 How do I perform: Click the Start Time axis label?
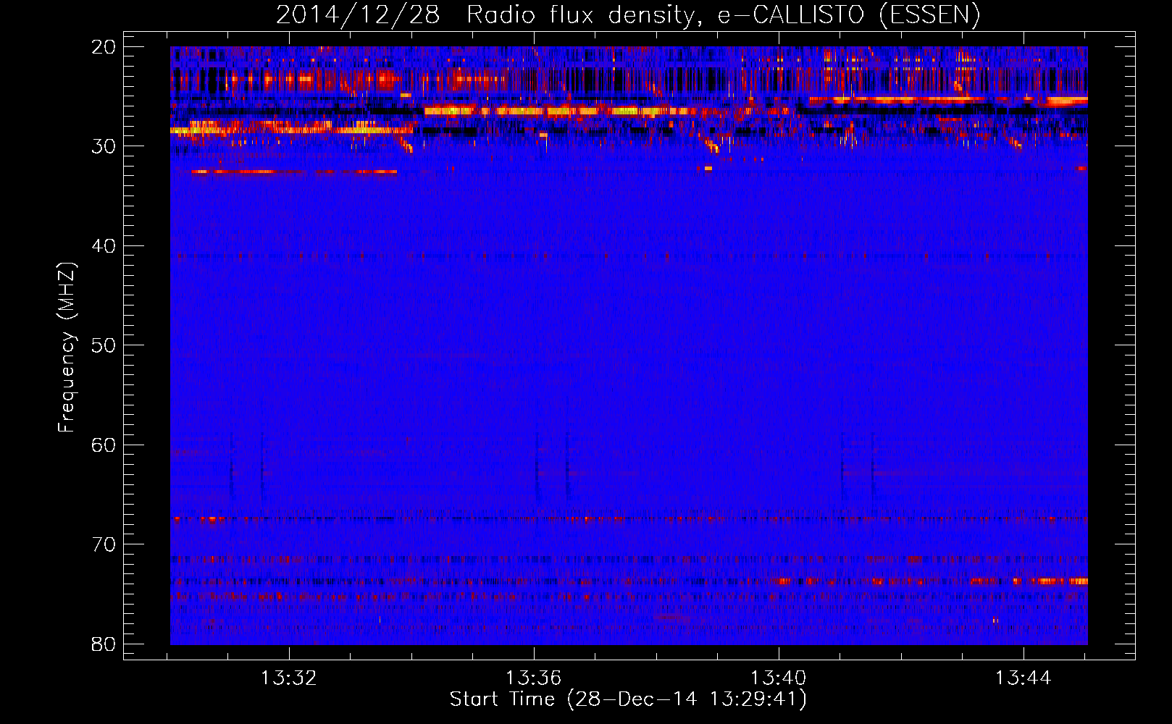(x=628, y=699)
